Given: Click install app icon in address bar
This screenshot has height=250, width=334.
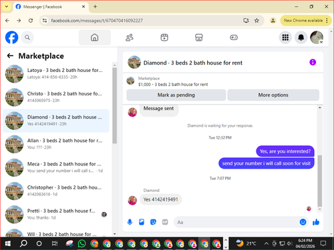Looking at the screenshot, I should 246,21.
